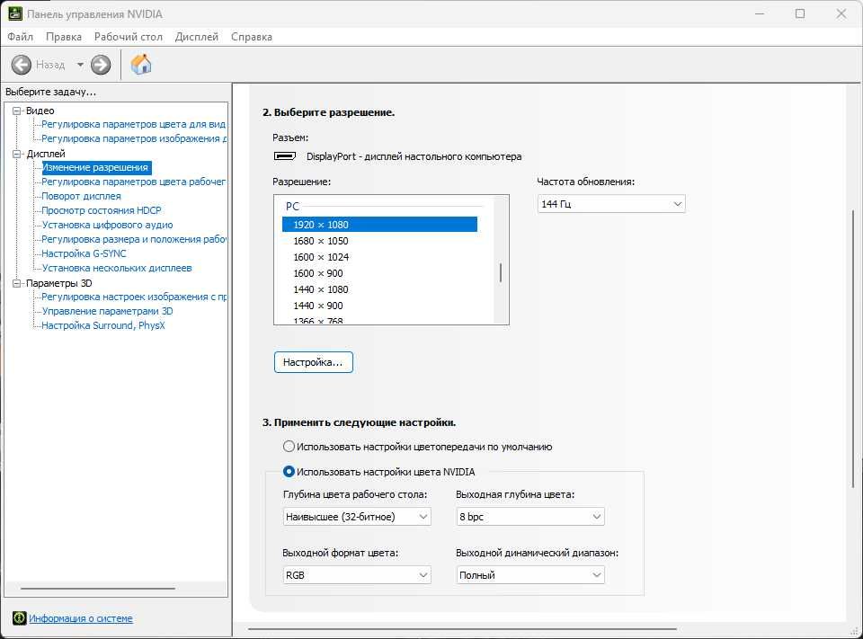Minimize the NVIDIA Control Panel window
This screenshot has width=863, height=639.
click(x=760, y=13)
